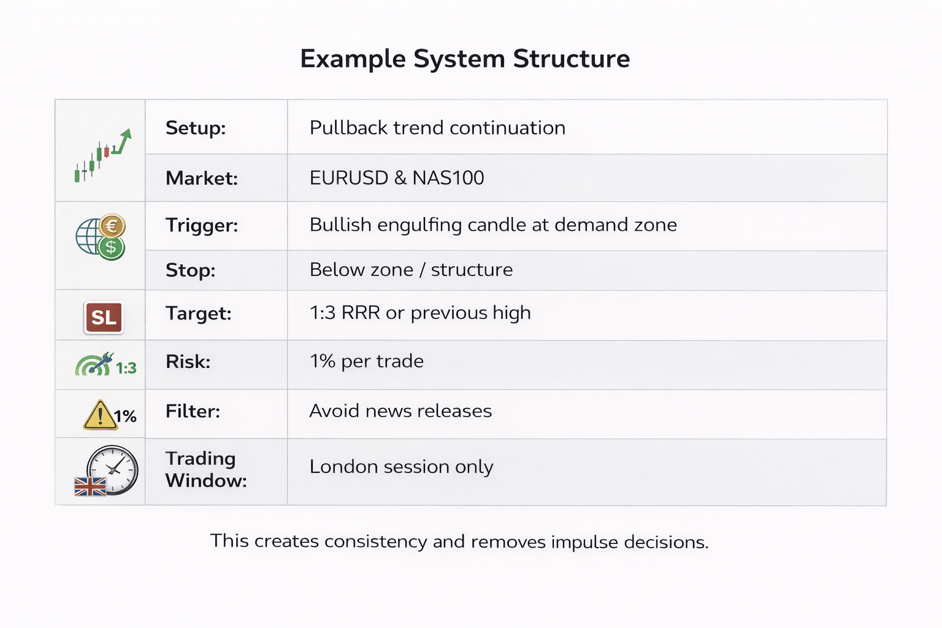This screenshot has width=942, height=628.
Task: Select Bullish engulfing candle at demand zone text
Action: pos(493,225)
